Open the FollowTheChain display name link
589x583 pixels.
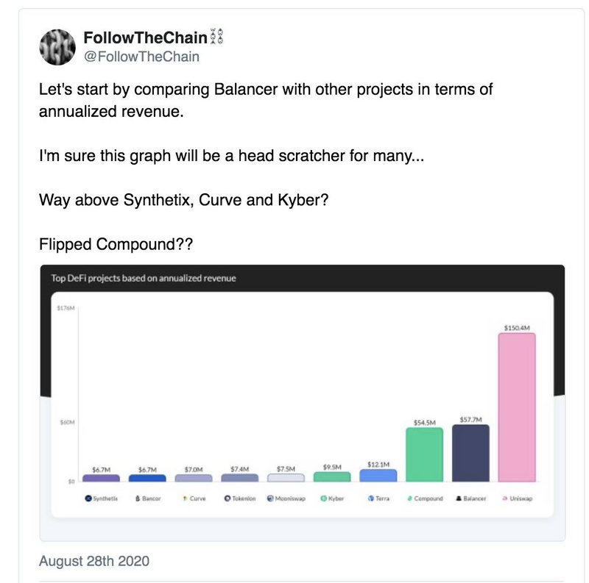tap(146, 38)
